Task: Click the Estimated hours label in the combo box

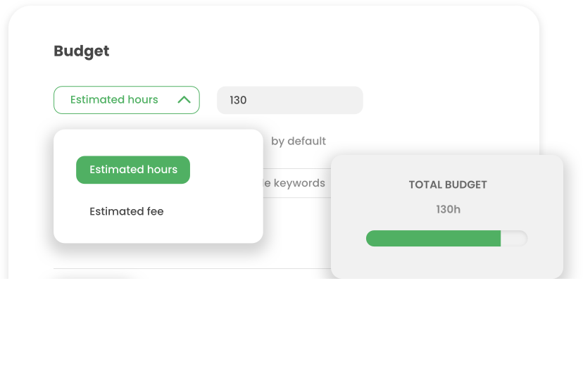Action: tap(114, 100)
